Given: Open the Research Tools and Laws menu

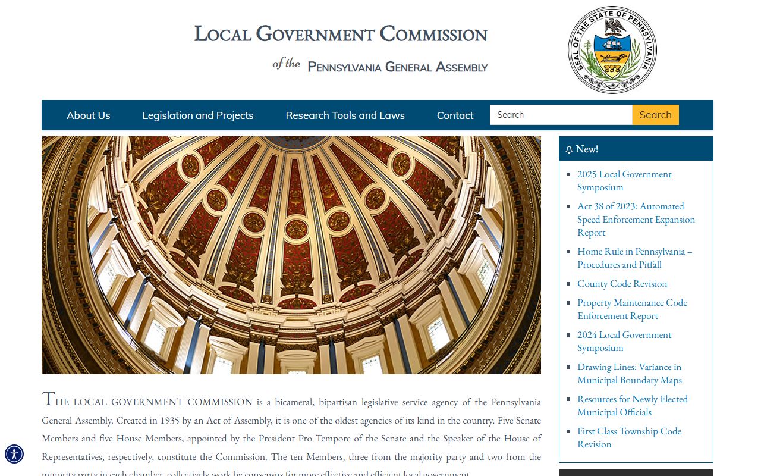Looking at the screenshot, I should (x=345, y=115).
